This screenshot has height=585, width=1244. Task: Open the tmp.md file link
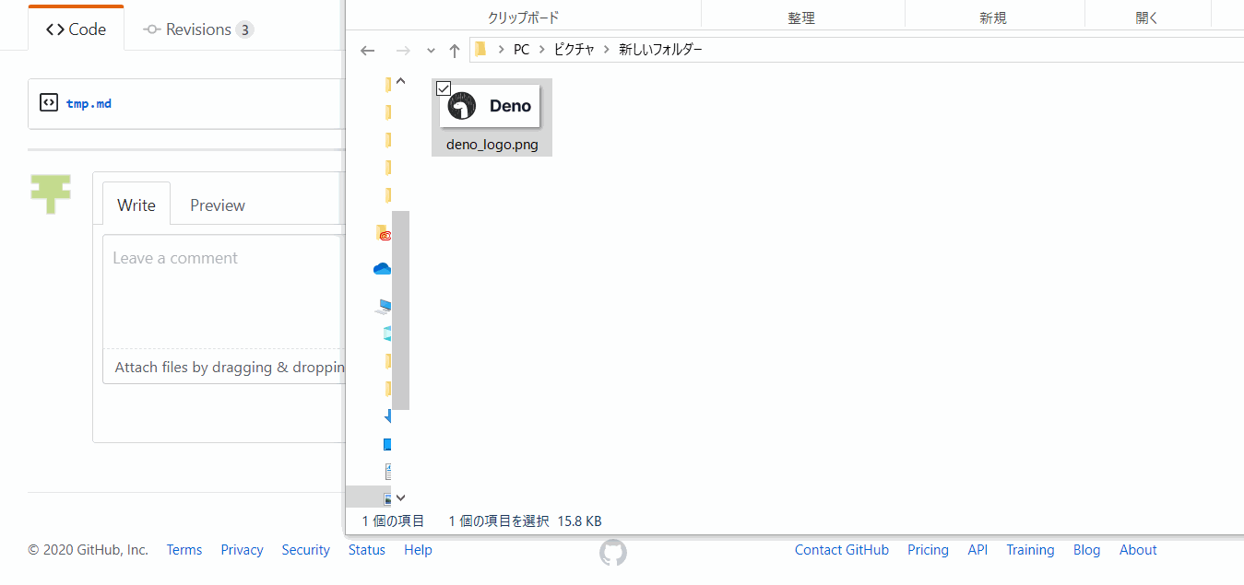[x=89, y=103]
